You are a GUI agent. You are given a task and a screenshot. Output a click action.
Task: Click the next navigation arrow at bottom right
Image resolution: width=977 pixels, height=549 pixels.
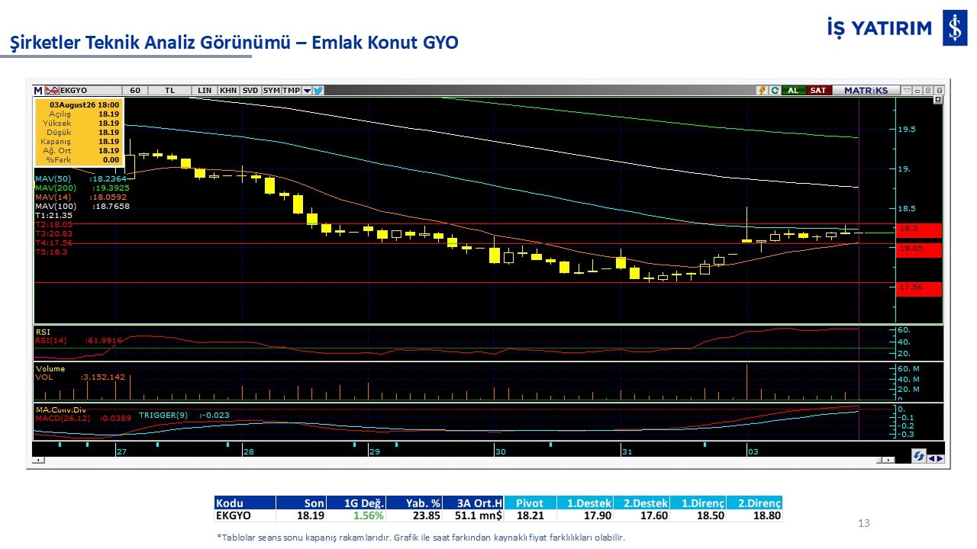click(940, 458)
